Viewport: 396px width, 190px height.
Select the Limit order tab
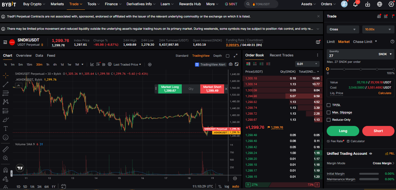pos(331,42)
